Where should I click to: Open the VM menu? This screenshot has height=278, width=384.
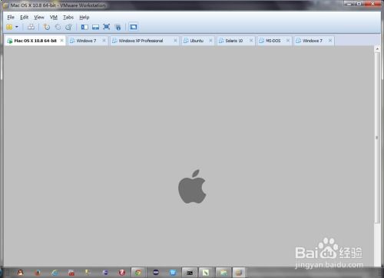point(54,18)
